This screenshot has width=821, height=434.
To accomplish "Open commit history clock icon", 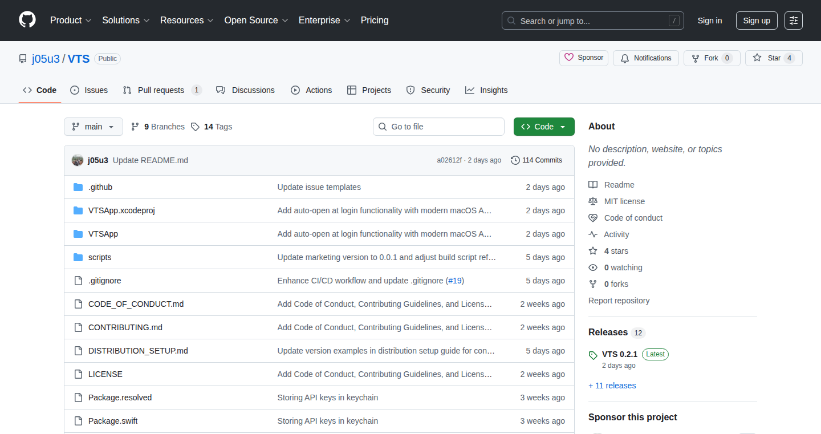I will [x=515, y=160].
